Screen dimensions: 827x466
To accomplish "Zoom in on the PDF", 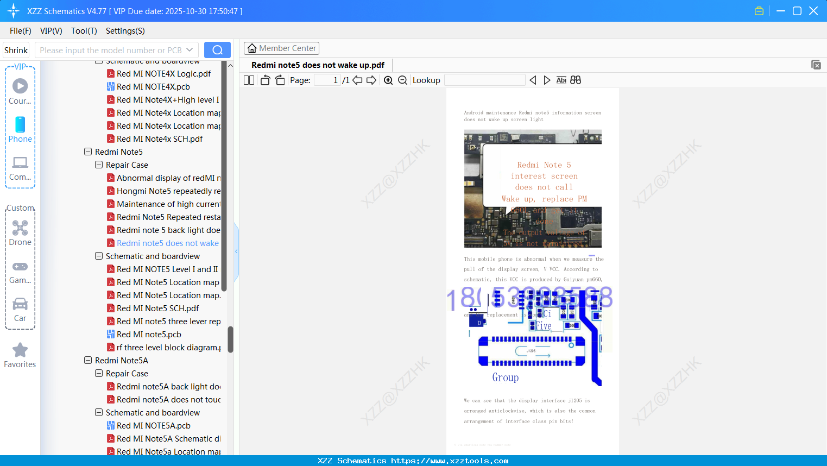I will (388, 80).
